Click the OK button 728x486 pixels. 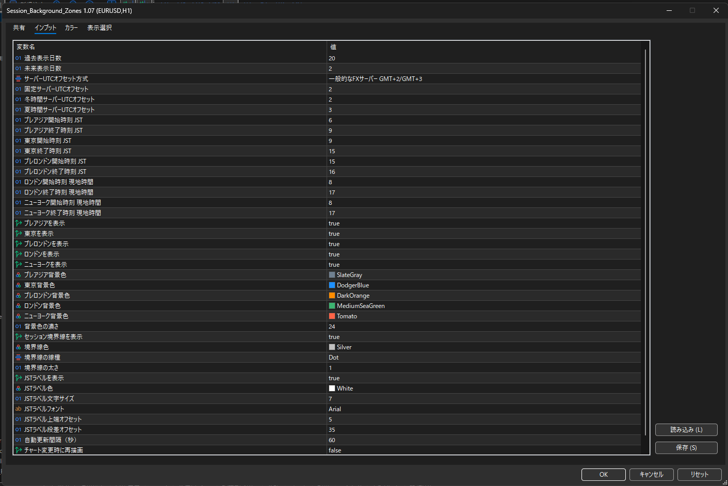604,475
